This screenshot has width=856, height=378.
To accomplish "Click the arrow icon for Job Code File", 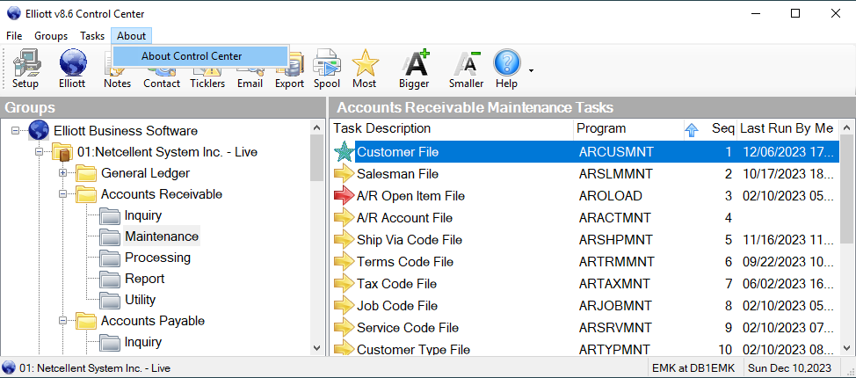I will click(344, 305).
